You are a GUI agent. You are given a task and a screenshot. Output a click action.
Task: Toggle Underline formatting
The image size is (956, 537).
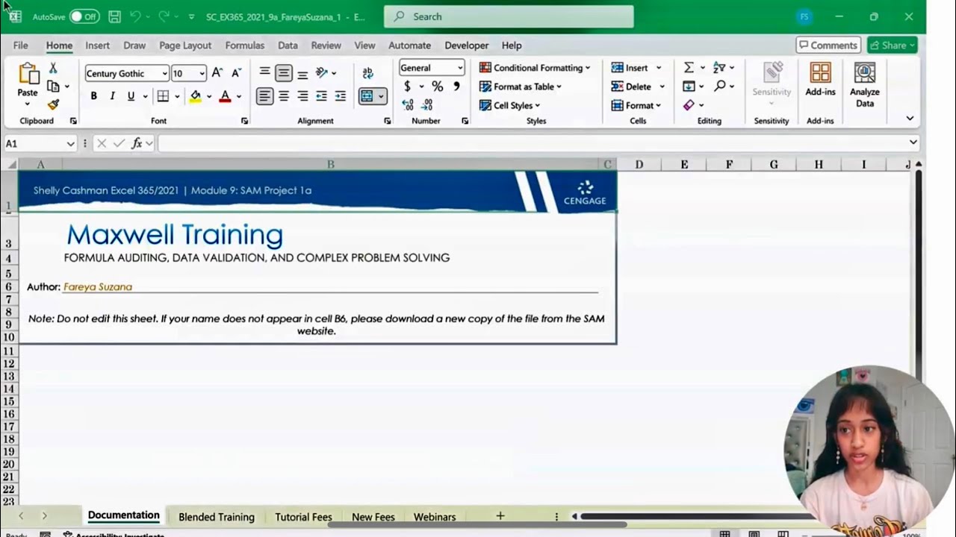tap(131, 96)
